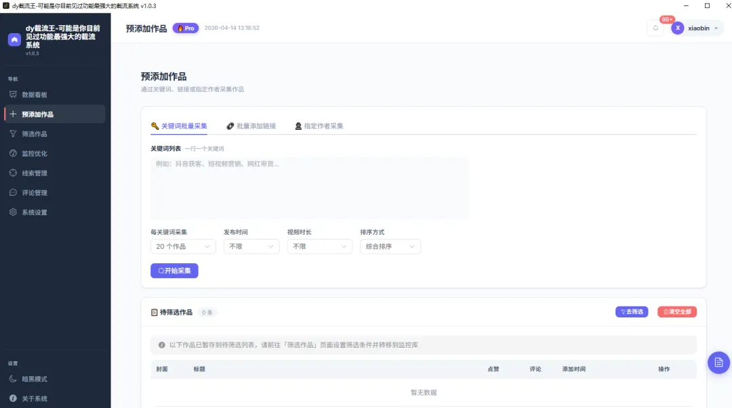The image size is (732, 408).
Task: Click the link icon on 批量添加链接 tab
Action: [230, 126]
